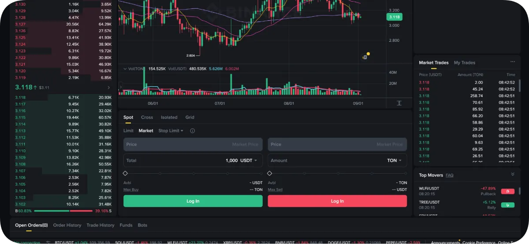Open the Bots tab

click(x=142, y=225)
